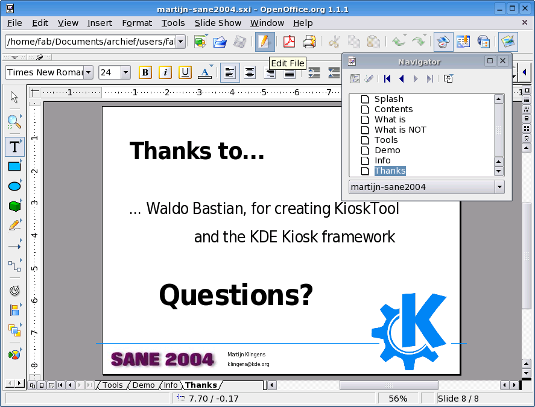The width and height of the screenshot is (535, 407).
Task: Open a file with folder icon
Action: coord(220,42)
